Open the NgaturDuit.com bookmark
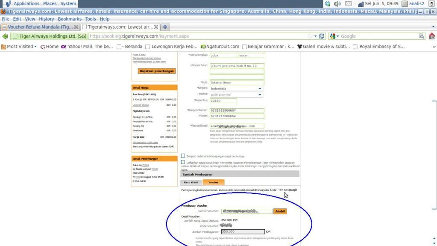The height and width of the screenshot is (246, 437). coord(220,47)
